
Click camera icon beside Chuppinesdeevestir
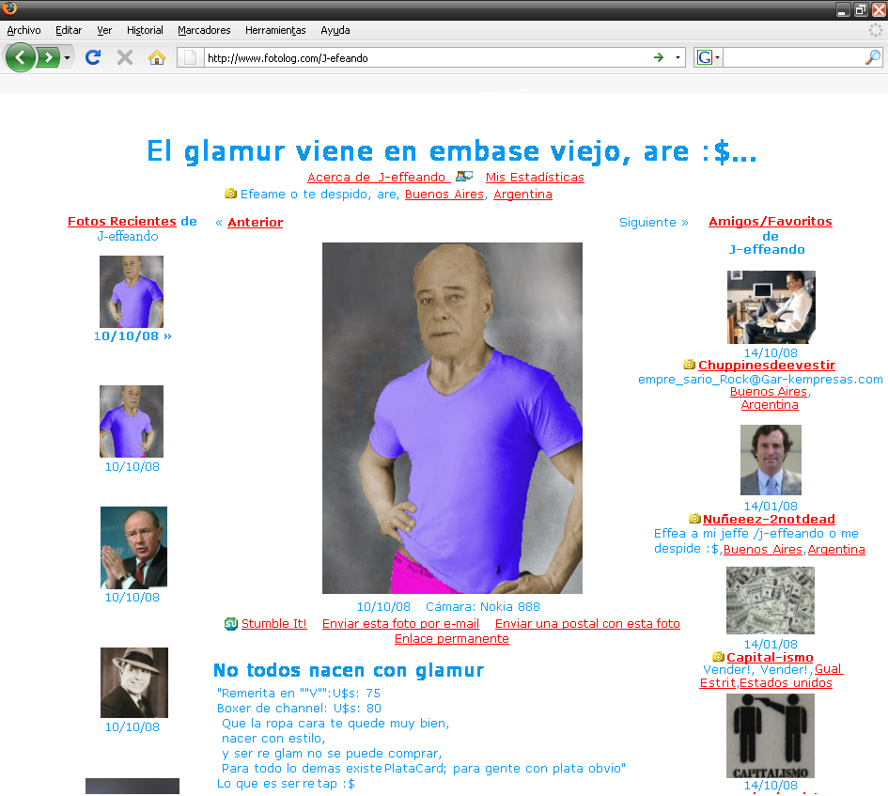click(x=689, y=365)
